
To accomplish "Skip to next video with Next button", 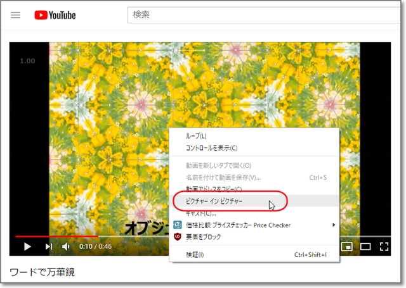I will pos(48,246).
